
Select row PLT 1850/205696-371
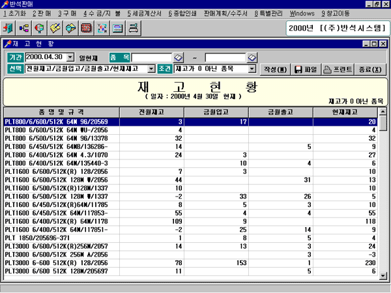[191, 238]
